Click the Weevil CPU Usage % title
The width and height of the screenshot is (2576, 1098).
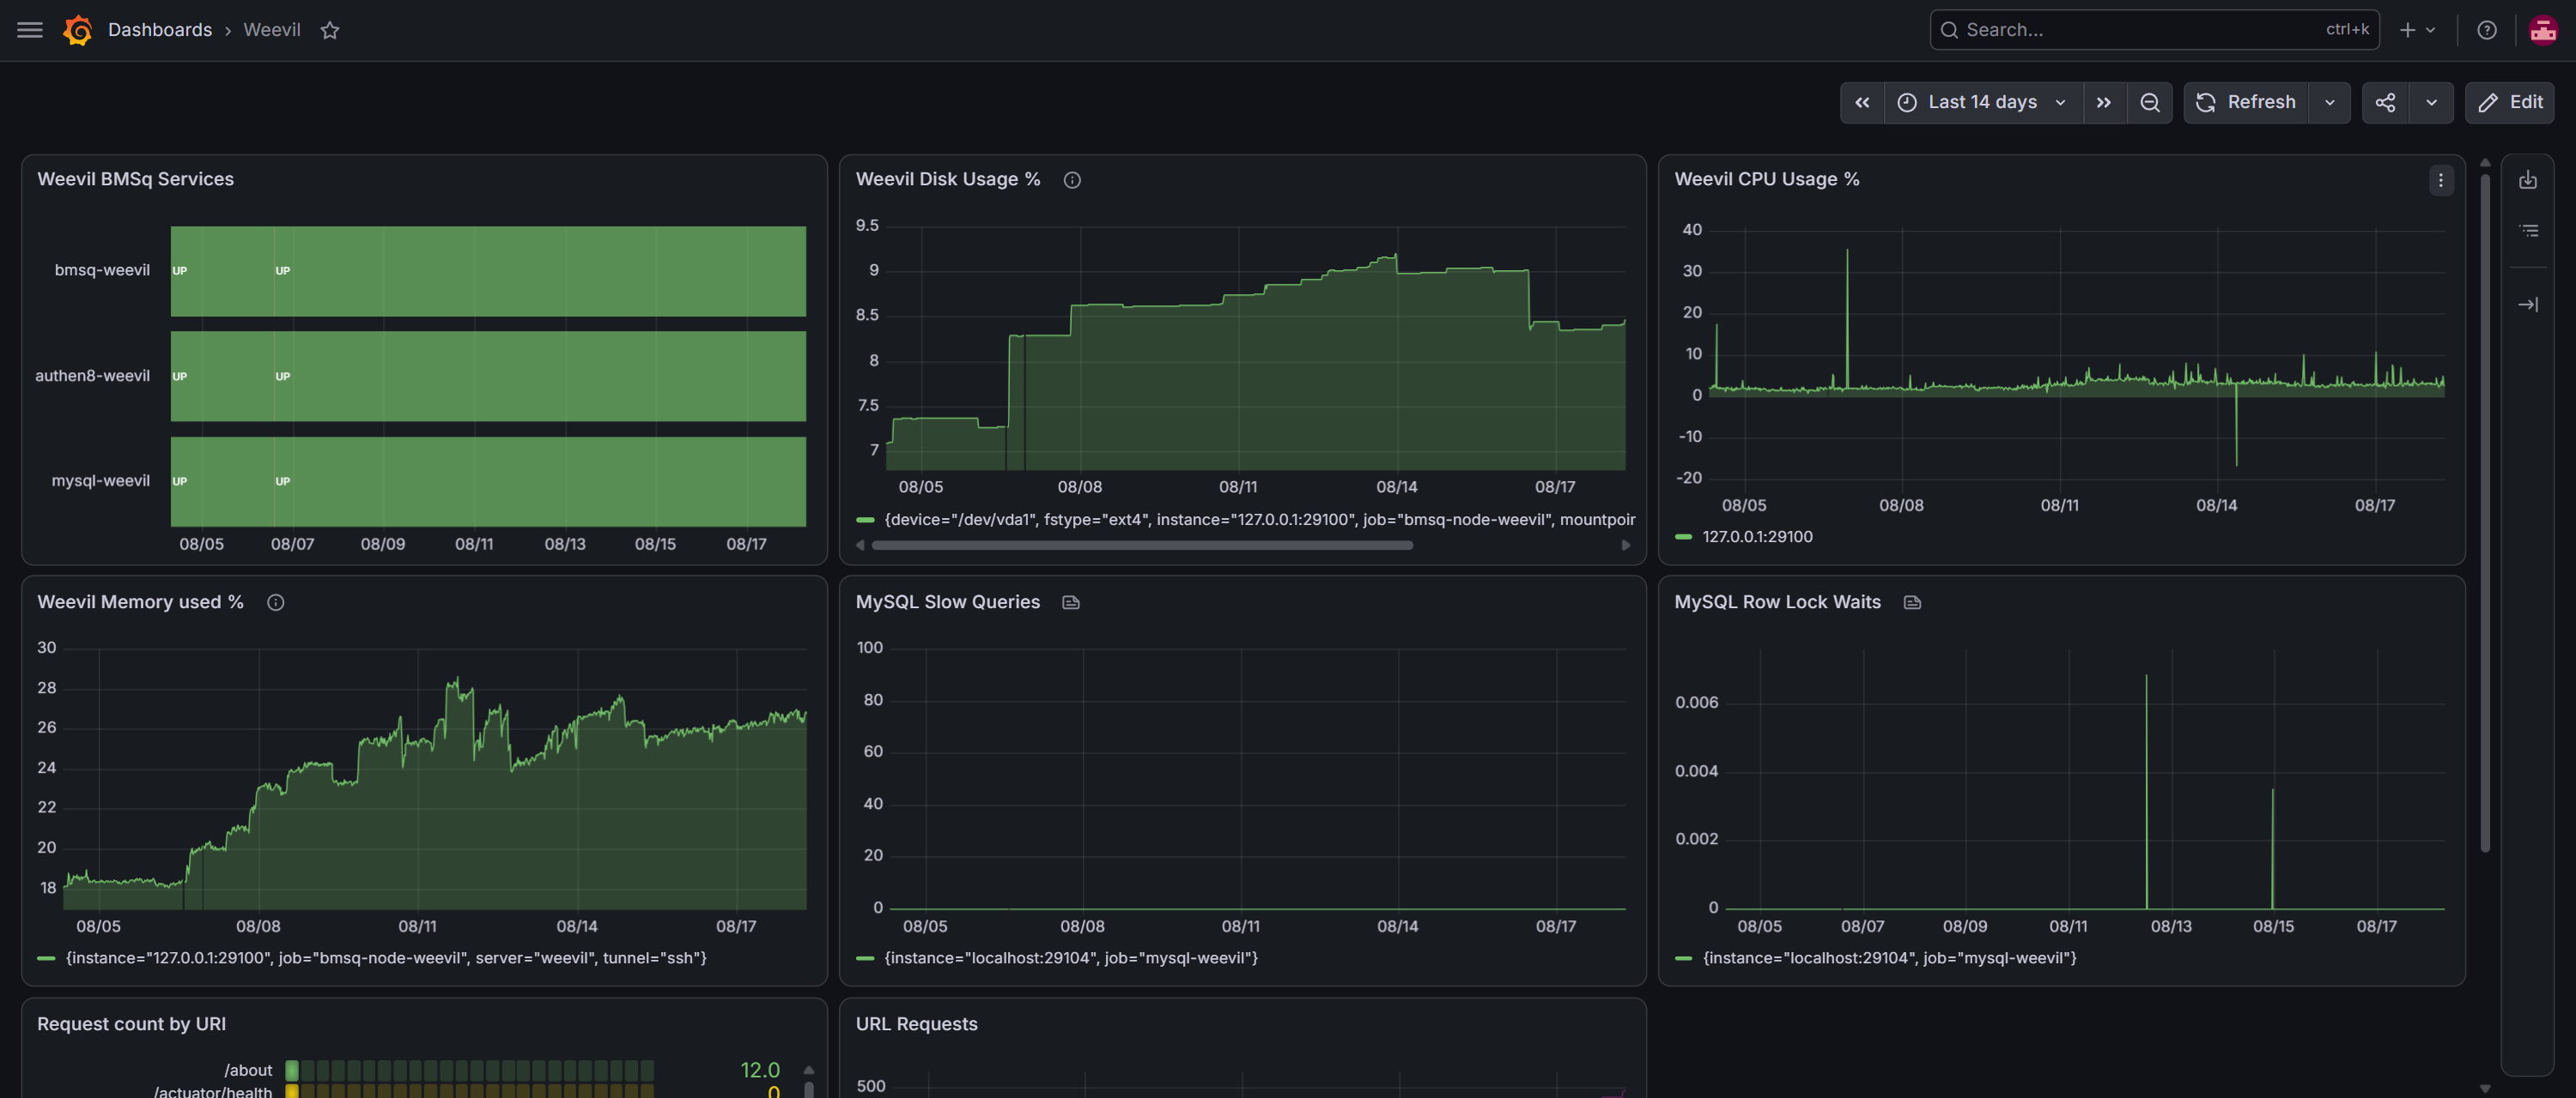click(x=1766, y=180)
